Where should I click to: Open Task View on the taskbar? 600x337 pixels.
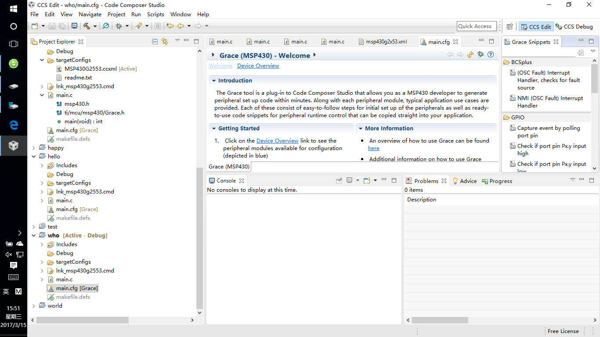14,44
